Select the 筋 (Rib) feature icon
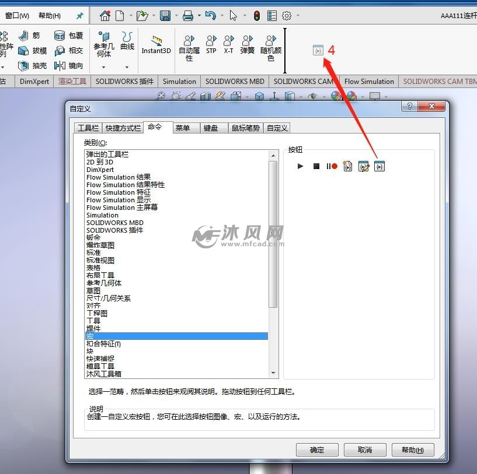Screen dimensions: 477x474 click(x=25, y=35)
